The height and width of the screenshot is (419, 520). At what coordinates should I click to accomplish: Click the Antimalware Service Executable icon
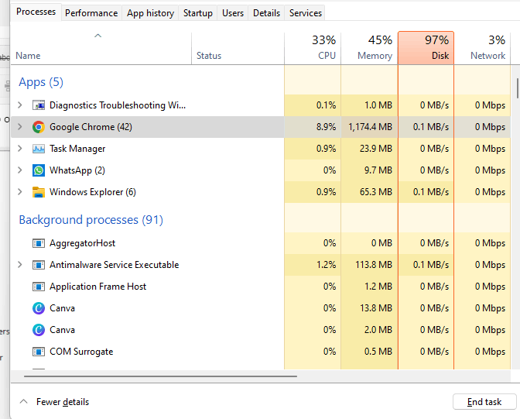point(39,265)
